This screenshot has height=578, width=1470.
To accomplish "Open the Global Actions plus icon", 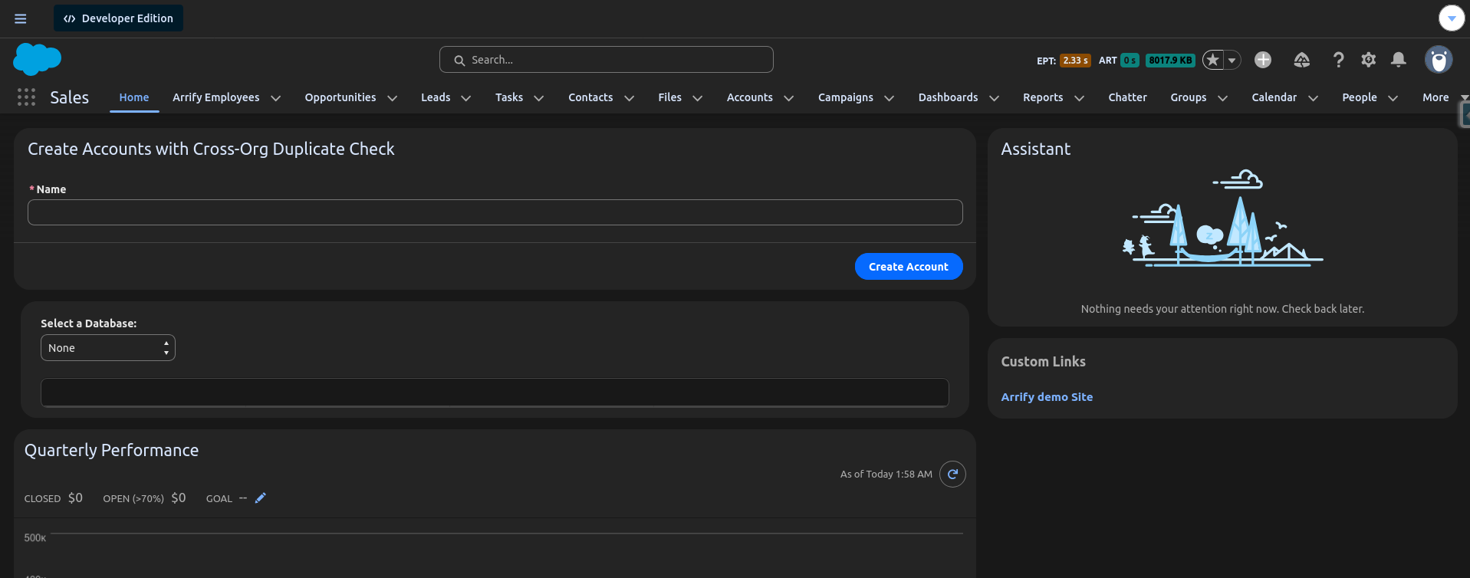I will tap(1263, 60).
